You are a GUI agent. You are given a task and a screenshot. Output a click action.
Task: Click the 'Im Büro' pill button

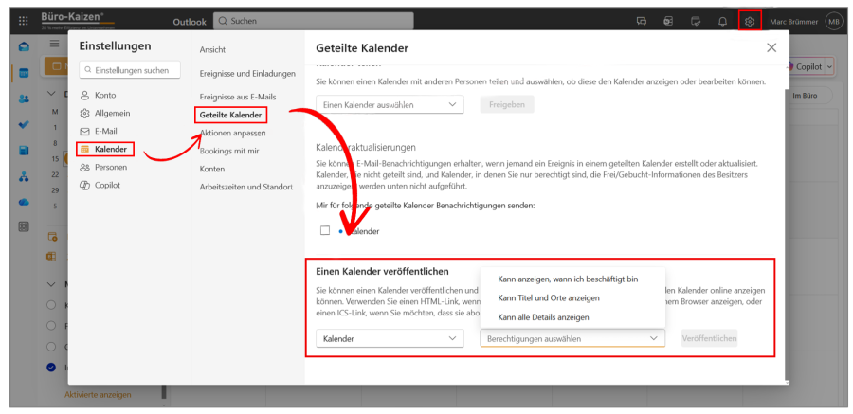806,96
